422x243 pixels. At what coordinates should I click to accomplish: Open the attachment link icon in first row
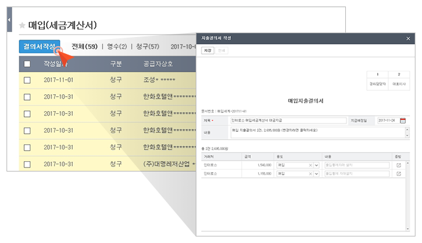click(399, 165)
